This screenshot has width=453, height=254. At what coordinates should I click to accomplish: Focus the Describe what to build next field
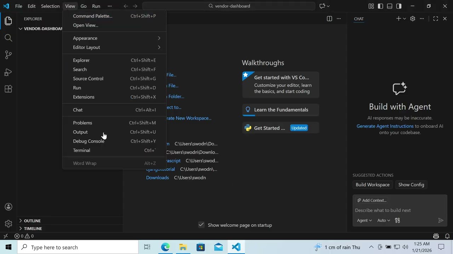[x=400, y=210]
